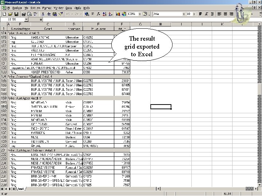The height and width of the screenshot is (196, 262).
Task: Toggle Italic formatting
Action: (206, 14)
